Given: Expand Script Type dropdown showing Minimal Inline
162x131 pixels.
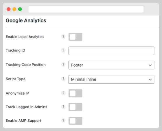Looking at the screenshot, I should [x=111, y=79].
